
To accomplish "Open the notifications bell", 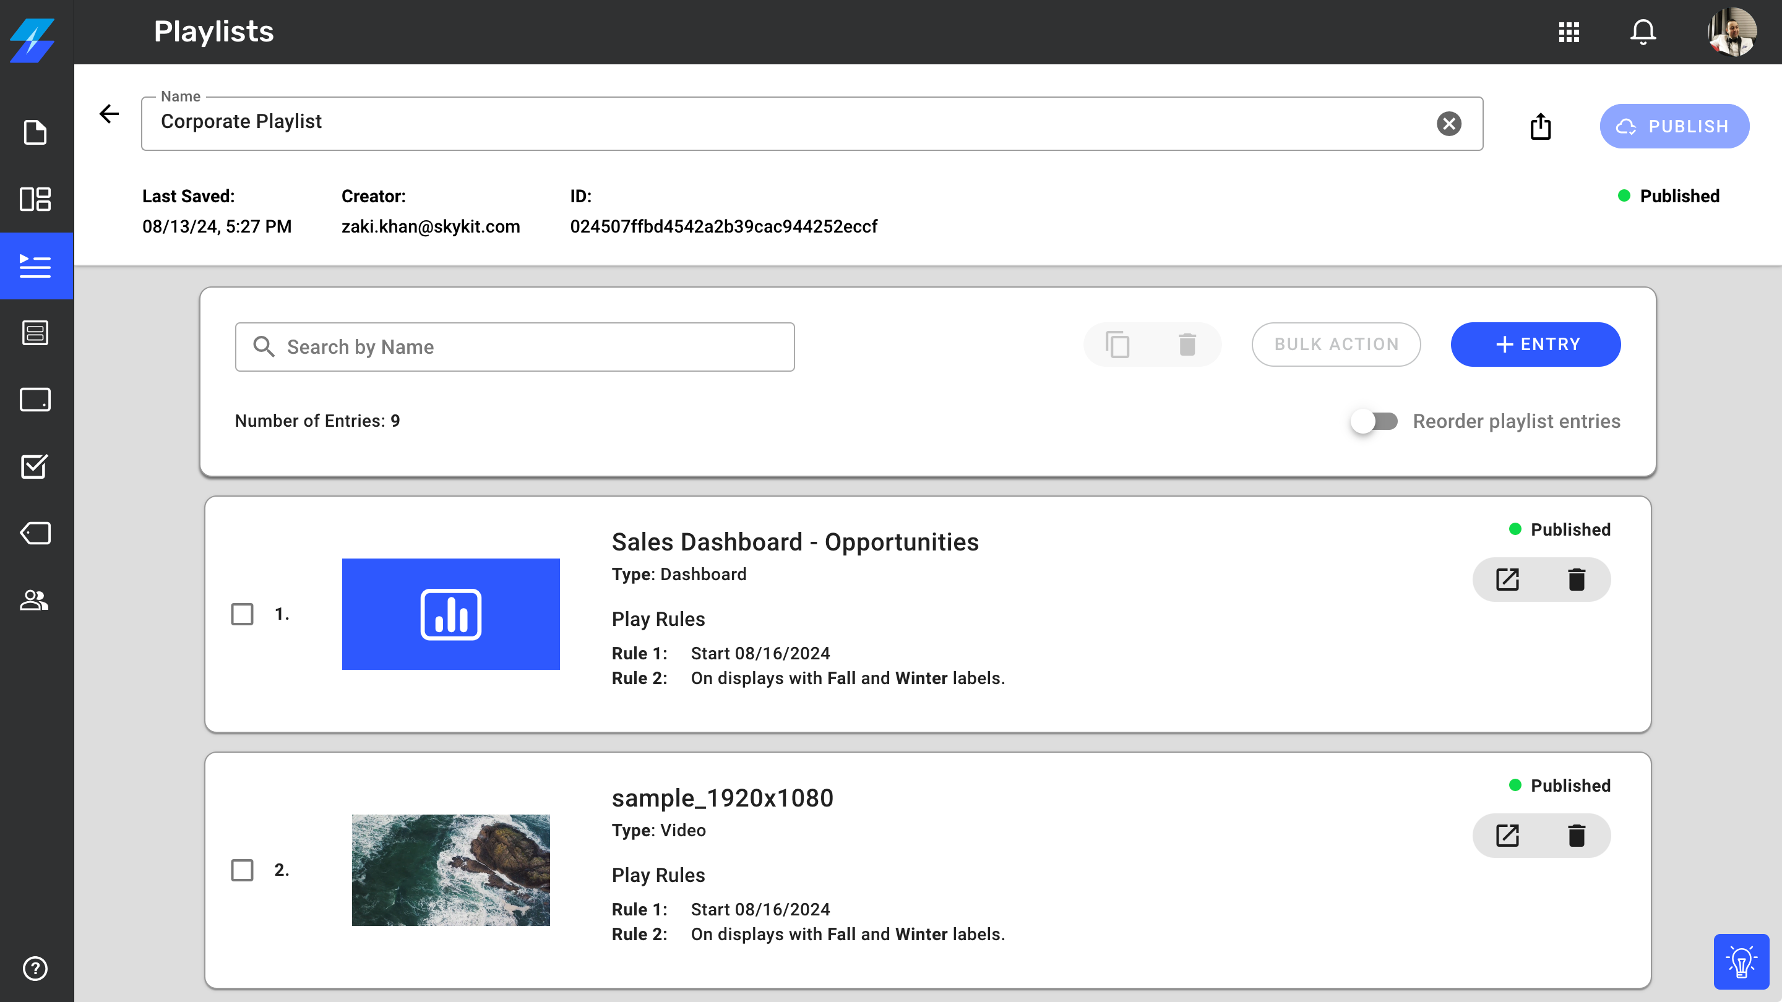I will pyautogui.click(x=1643, y=32).
